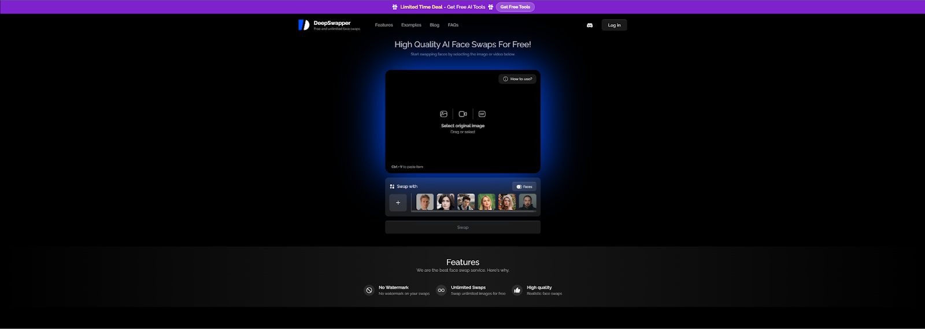
Task: Click No watermark on your swaps text
Action: [x=404, y=294]
